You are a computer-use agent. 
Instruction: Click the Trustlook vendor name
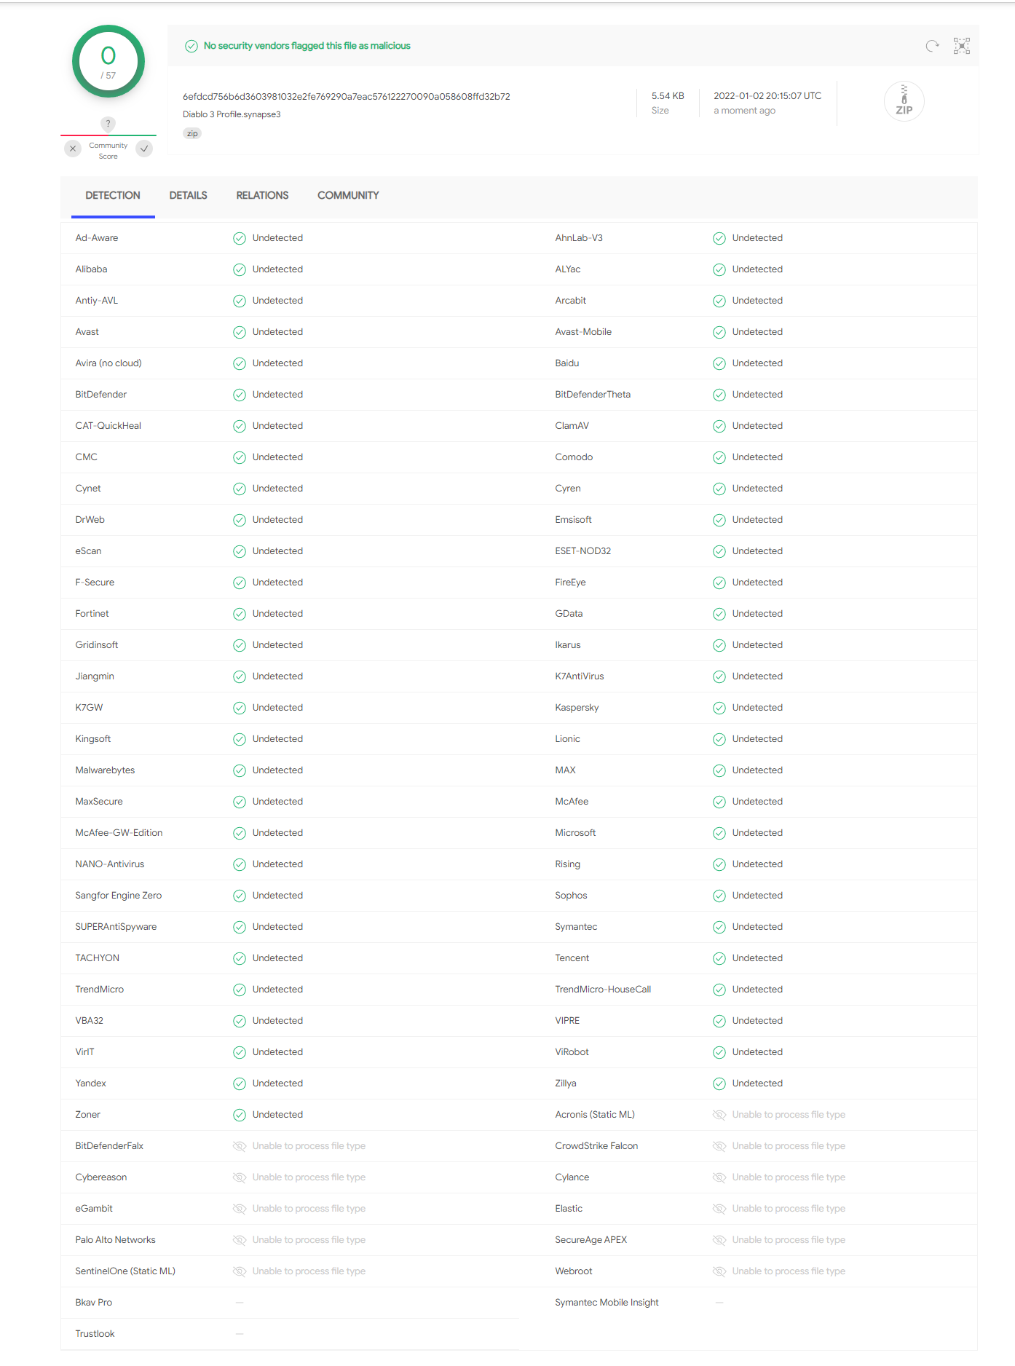tap(95, 1334)
